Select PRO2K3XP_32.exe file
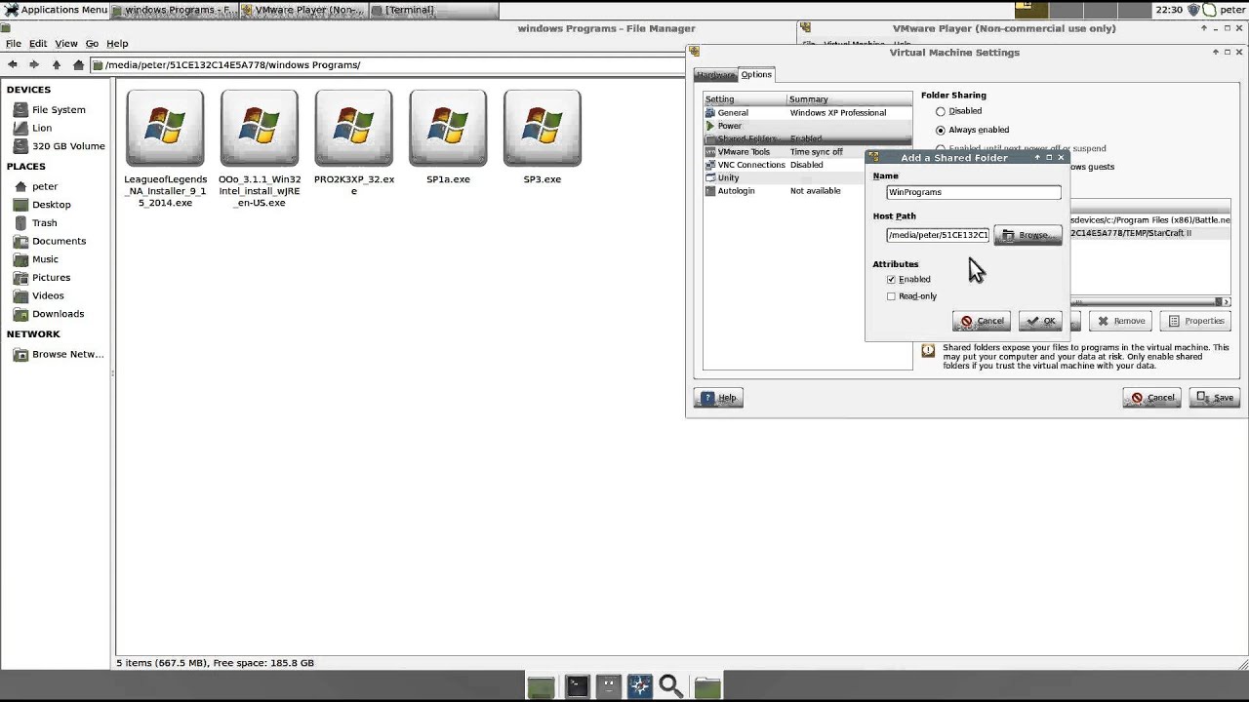Screen dimensions: 1249x702 tap(353, 128)
